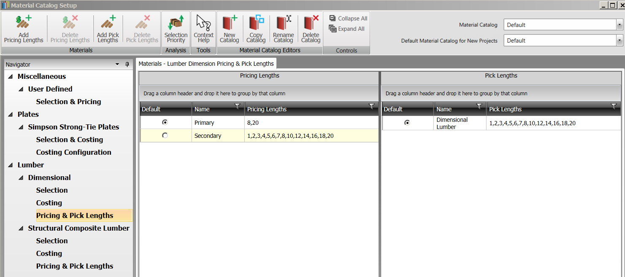This screenshot has width=625, height=277.
Task: Click the Dimensional Lumber name cell
Action: point(460,123)
